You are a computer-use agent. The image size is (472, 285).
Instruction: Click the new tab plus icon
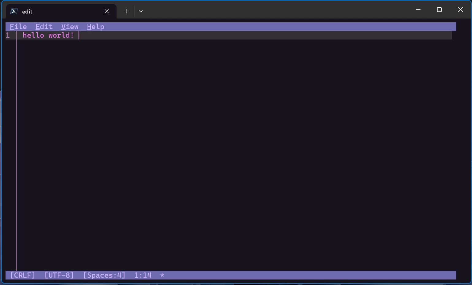(x=127, y=11)
